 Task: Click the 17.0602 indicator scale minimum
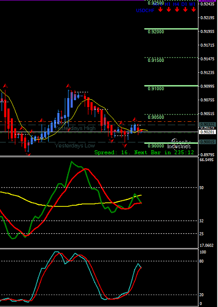pyautogui.click(x=207, y=245)
